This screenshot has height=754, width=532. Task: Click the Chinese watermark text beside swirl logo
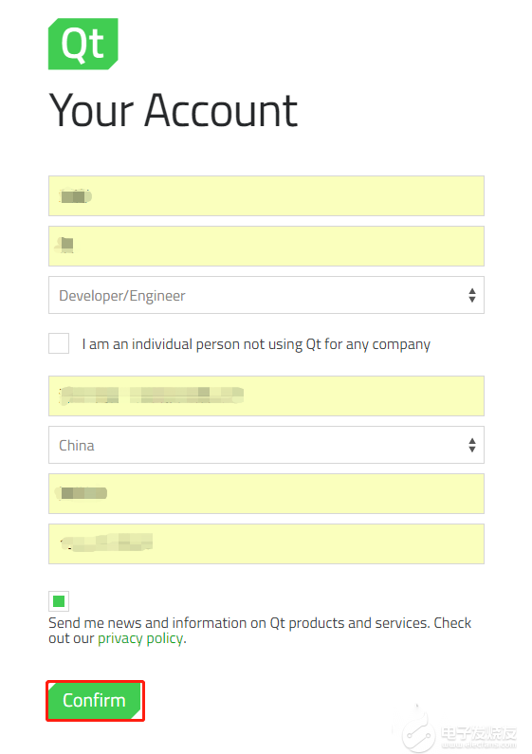[479, 733]
